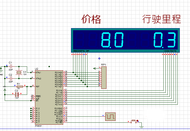This screenshot has height=131, width=190.
Task: Click the P1.7 pin label
Action: (38, 122)
